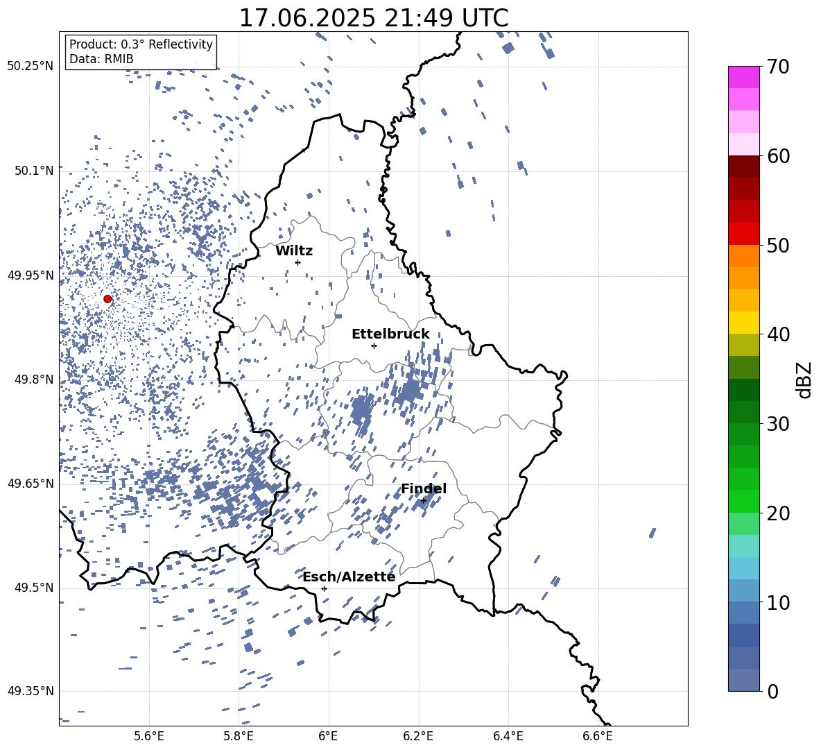Image resolution: width=821 pixels, height=750 pixels.
Task: Click longitude label '5.8°E'
Action: (x=239, y=736)
